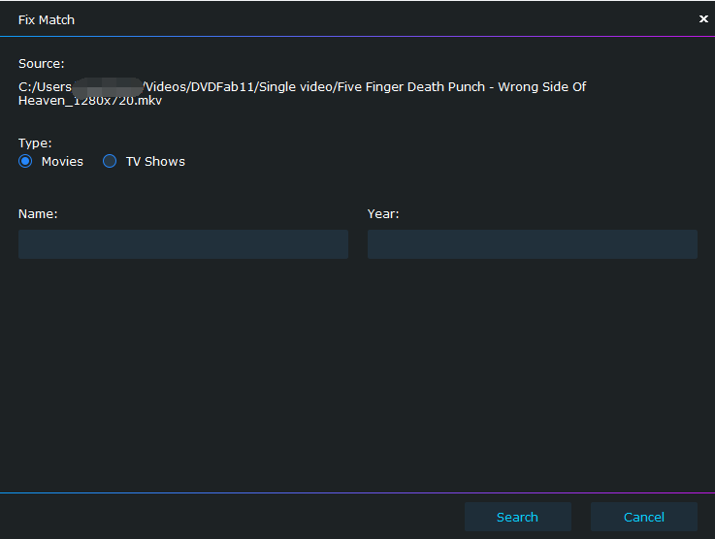
Task: Click the gradient divider line above the buttons
Action: pos(357,493)
